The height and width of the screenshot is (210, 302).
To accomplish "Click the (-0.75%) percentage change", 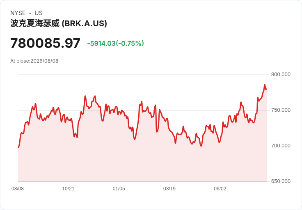I will [130, 43].
